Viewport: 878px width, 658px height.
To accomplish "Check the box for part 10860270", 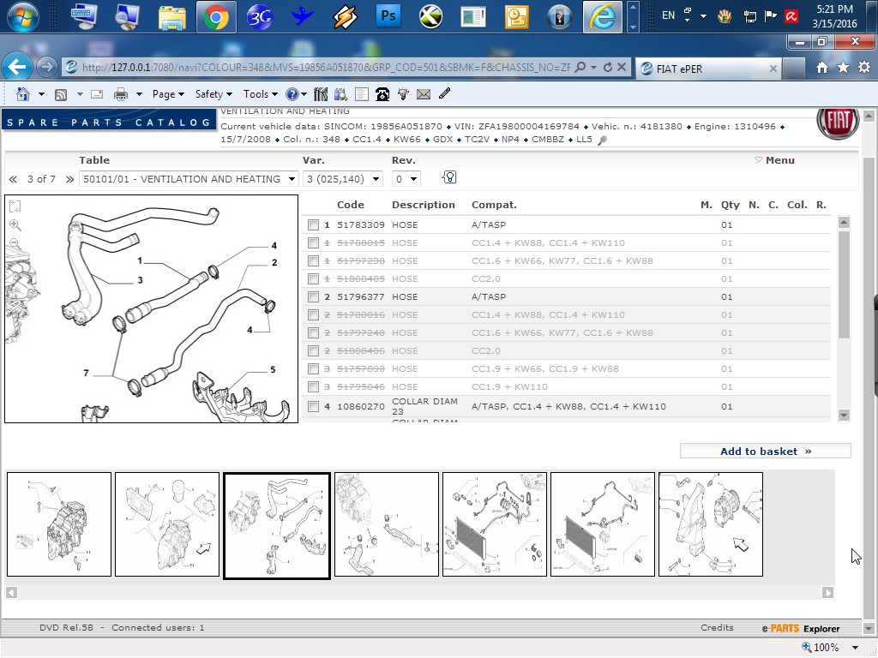I will point(313,407).
